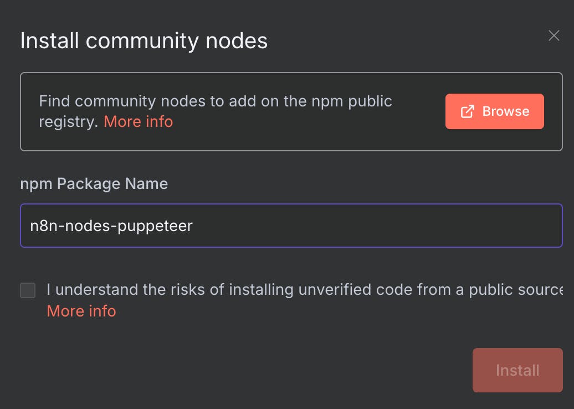Image resolution: width=574 pixels, height=409 pixels.
Task: Focus the npm Package Name input field
Action: (291, 226)
